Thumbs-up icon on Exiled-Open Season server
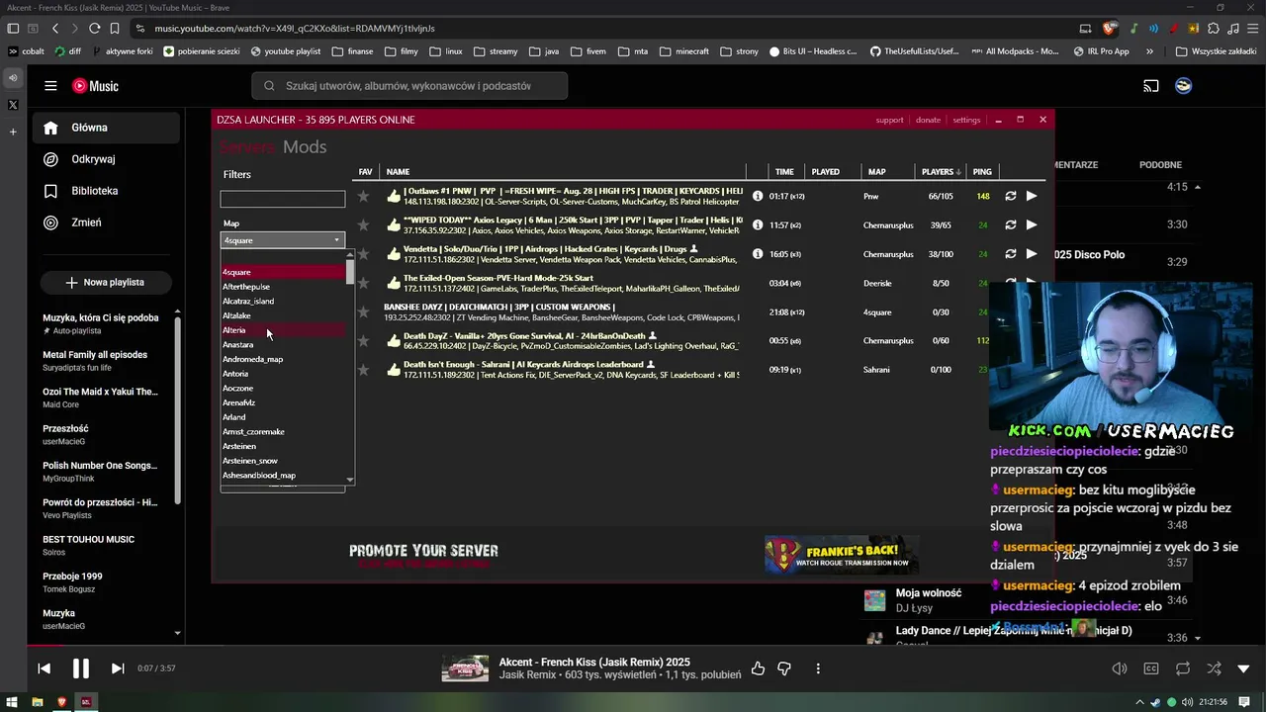 pos(394,283)
